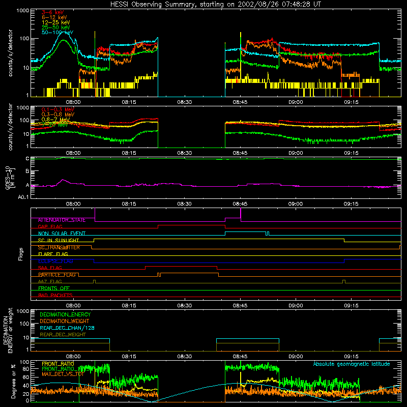The width and height of the screenshot is (407, 407).
Task: Click the NON_SOLAR_EVENT flag label
Action: pos(62,234)
